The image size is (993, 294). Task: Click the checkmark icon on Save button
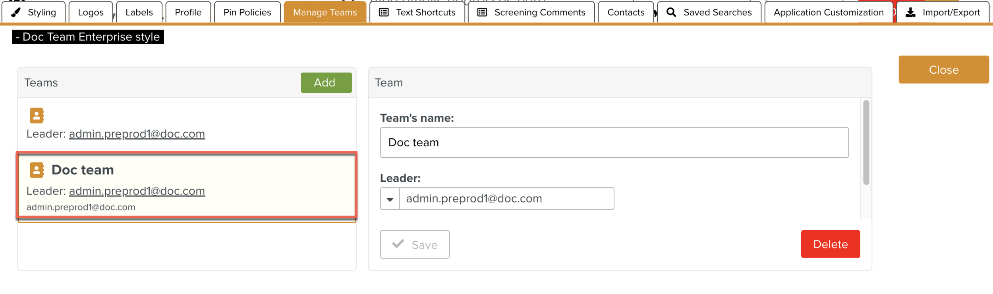[398, 244]
